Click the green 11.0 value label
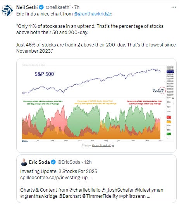179x204 pixels. point(169,134)
